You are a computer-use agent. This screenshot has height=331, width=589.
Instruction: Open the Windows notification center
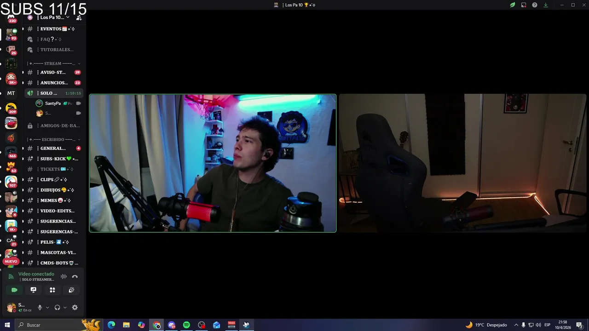point(580,325)
